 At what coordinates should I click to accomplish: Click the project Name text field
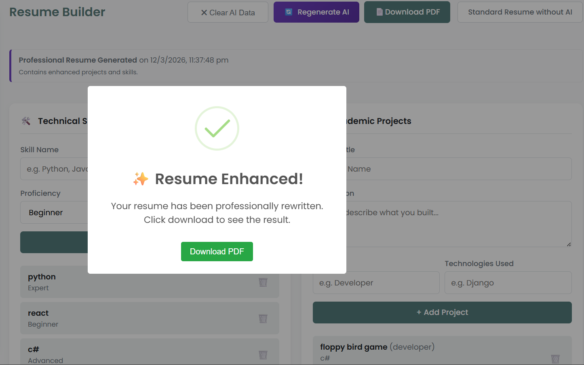click(457, 169)
